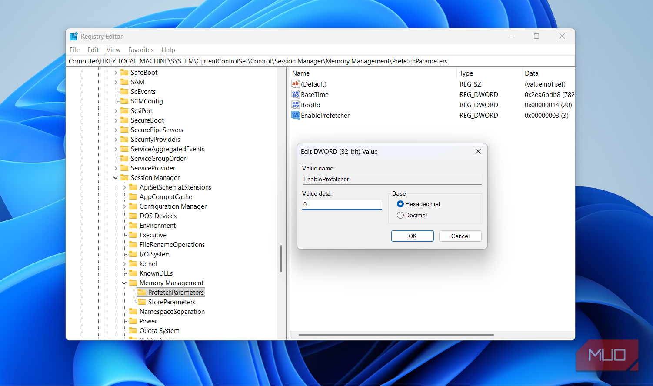
Task: Click the SAM folder icon
Action: tap(124, 82)
